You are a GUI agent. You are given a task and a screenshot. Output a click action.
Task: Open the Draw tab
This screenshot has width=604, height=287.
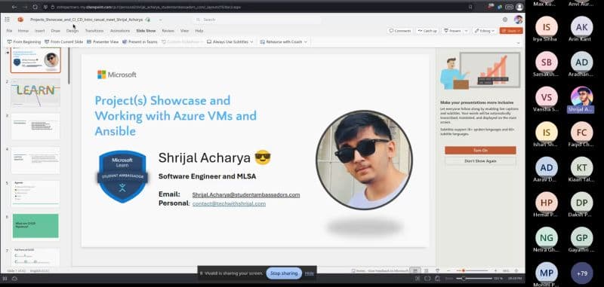(55, 31)
